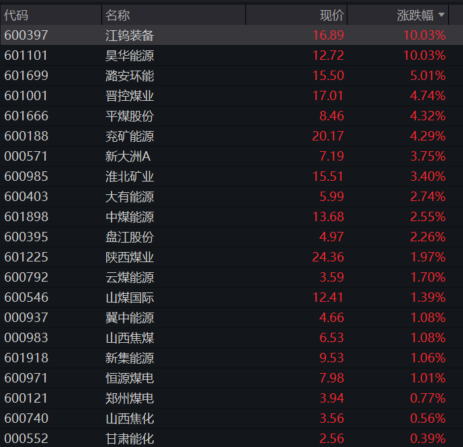Click the 4.74% change value
The height and width of the screenshot is (447, 463).
click(x=428, y=96)
